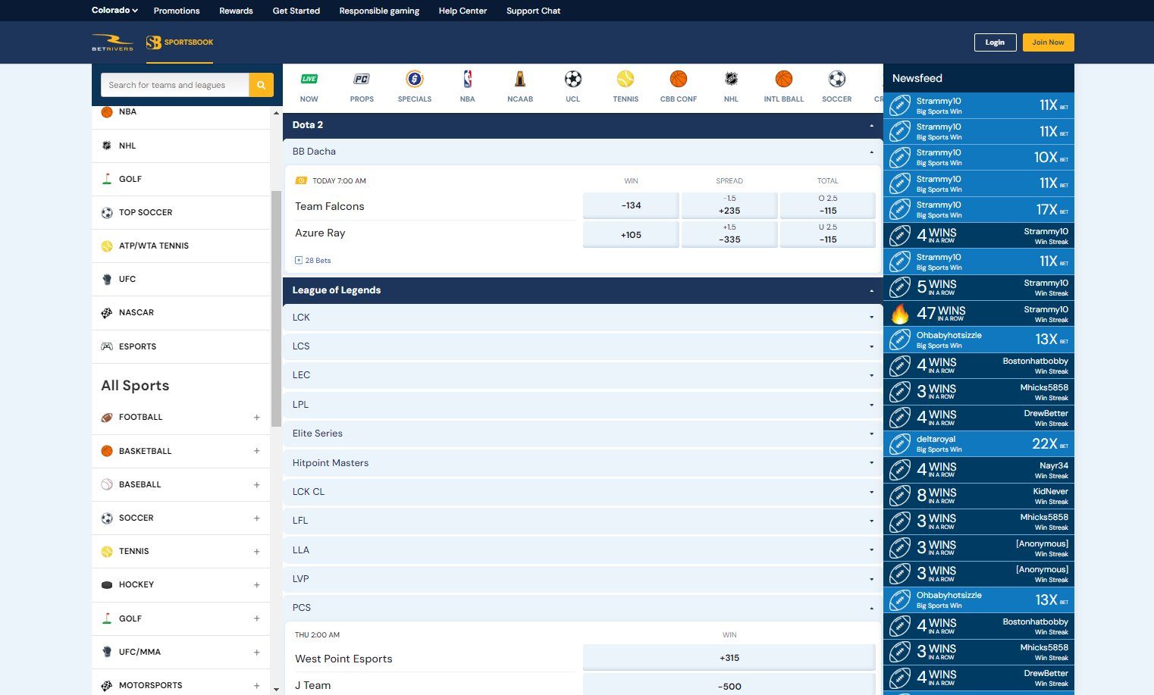Viewport: 1154px width, 695px height.
Task: Open the 28 Bets link
Action: pyautogui.click(x=313, y=261)
